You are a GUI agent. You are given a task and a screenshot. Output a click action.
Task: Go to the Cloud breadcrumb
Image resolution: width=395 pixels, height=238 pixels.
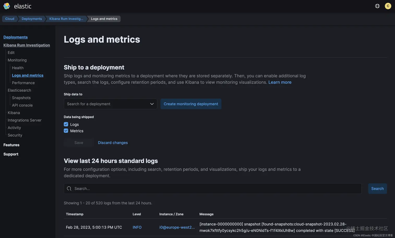tap(10, 19)
